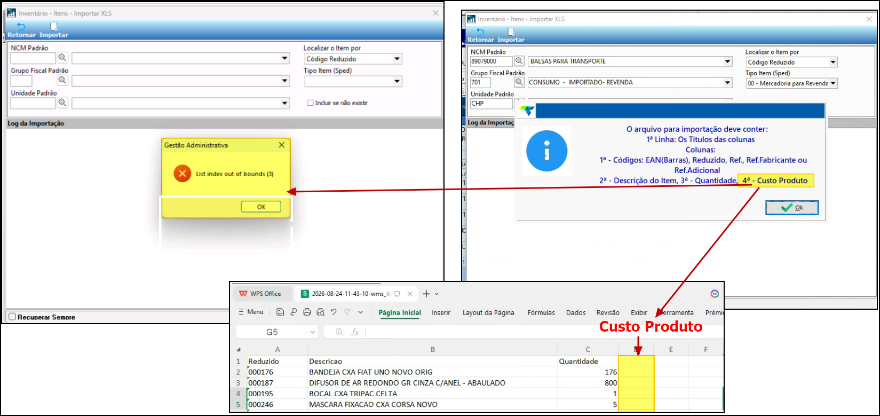Click Retornar icon in right Importar XLS window
Image resolution: width=880 pixels, height=416 pixels.
tap(481, 32)
